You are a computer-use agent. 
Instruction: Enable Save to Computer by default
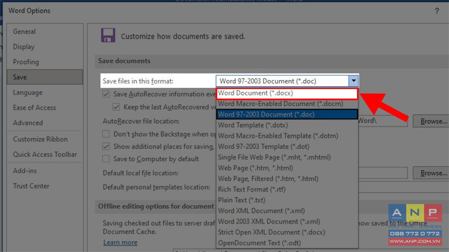pyautogui.click(x=106, y=159)
